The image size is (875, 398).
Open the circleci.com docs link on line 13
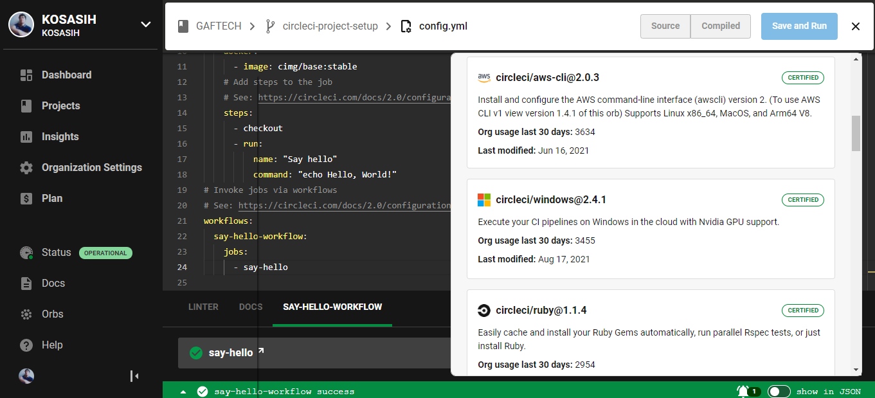pyautogui.click(x=354, y=98)
